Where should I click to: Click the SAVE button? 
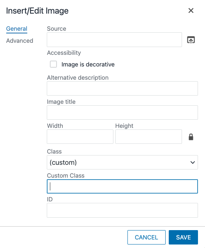pos(183,237)
